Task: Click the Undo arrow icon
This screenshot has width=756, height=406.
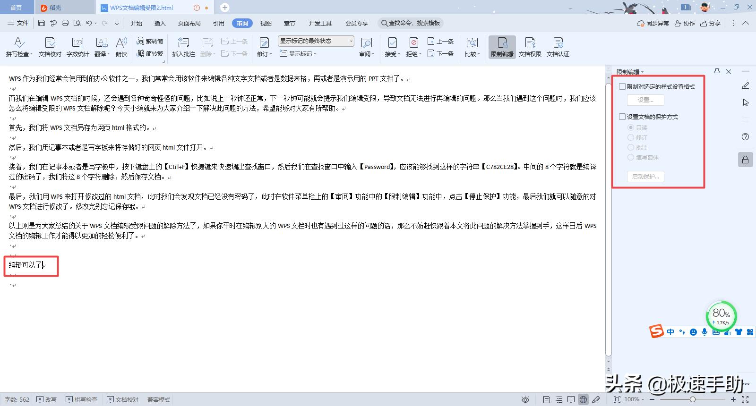Action: point(89,23)
